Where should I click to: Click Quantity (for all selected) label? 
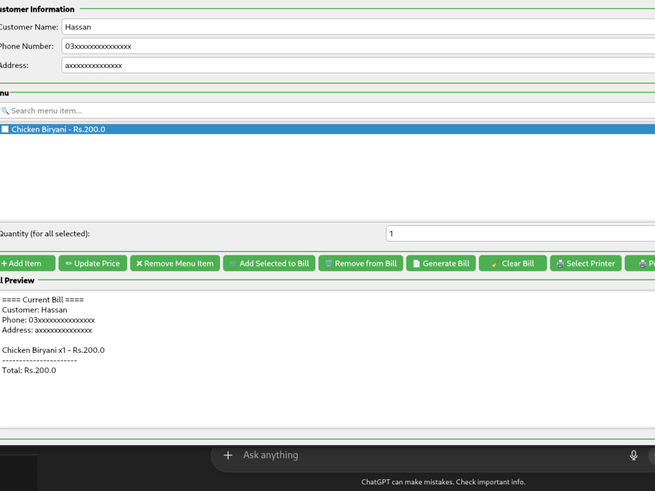(45, 234)
